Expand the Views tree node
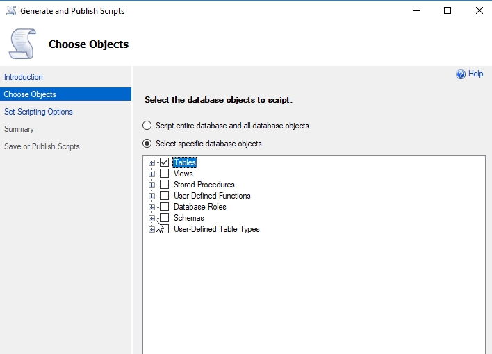 coord(151,174)
